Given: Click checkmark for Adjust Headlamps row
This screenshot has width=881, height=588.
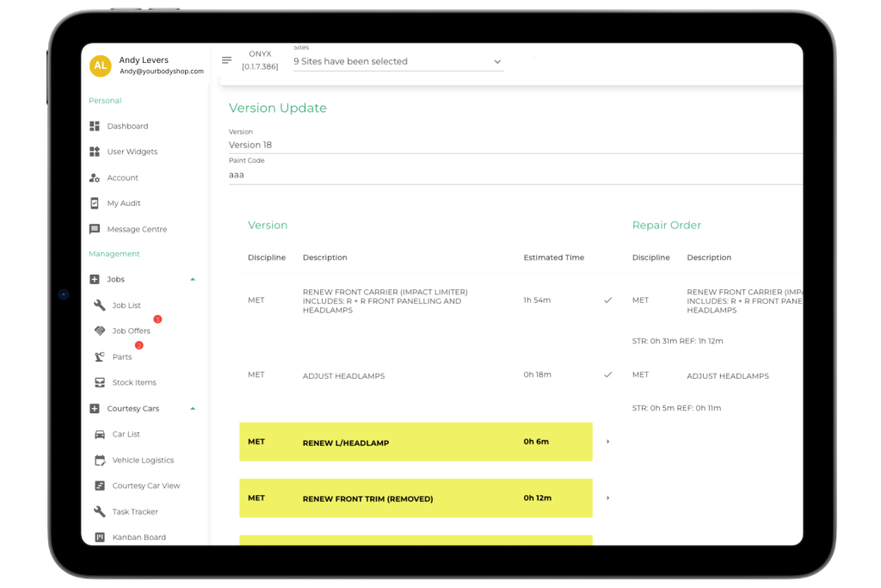Looking at the screenshot, I should pyautogui.click(x=608, y=375).
